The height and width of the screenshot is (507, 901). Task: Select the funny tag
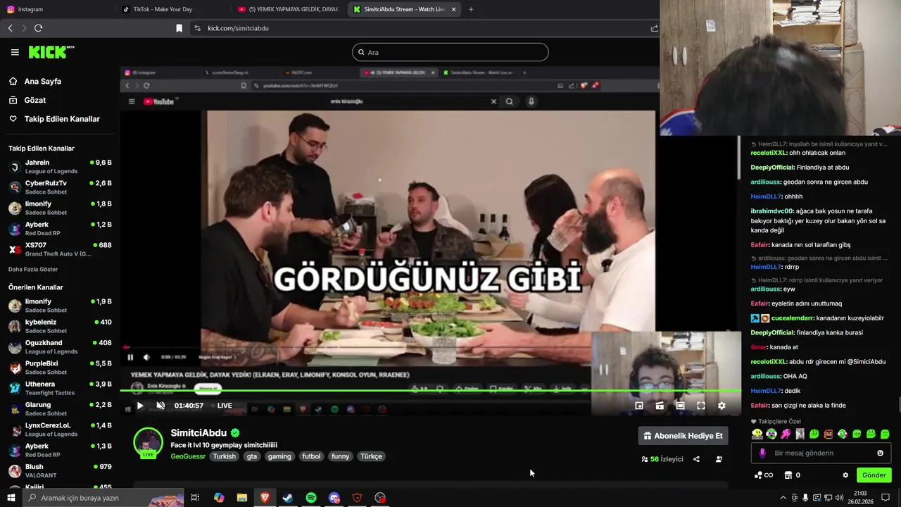coord(341,456)
